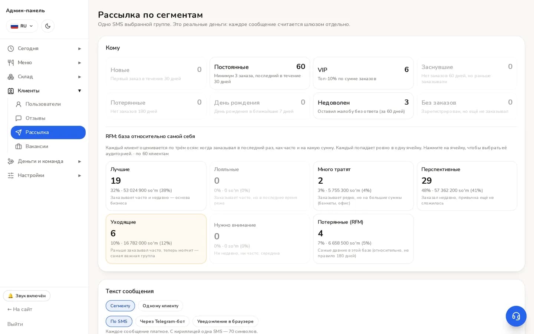This screenshot has width=534, height=334.
Task: Toggle the Звук включён sound button
Action: (27, 296)
